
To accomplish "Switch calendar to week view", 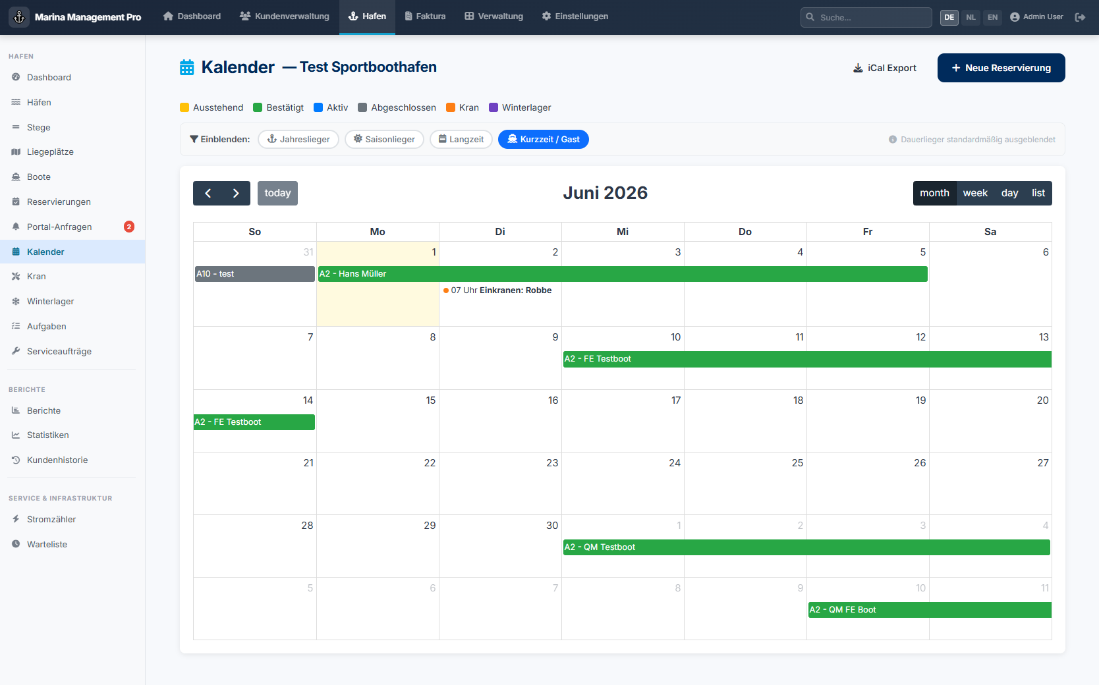I will (975, 194).
